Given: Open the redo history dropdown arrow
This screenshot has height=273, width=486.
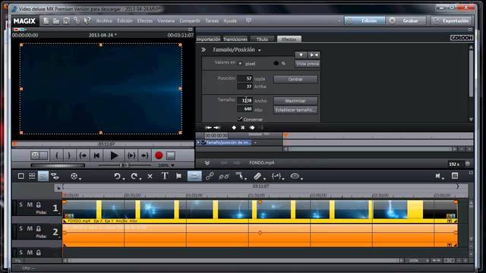Looking at the screenshot, I should pyautogui.click(x=140, y=179).
